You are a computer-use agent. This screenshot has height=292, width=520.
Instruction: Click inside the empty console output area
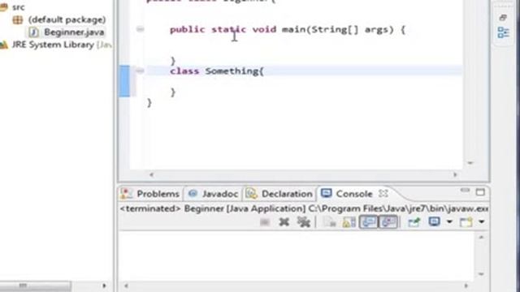pos(297,255)
